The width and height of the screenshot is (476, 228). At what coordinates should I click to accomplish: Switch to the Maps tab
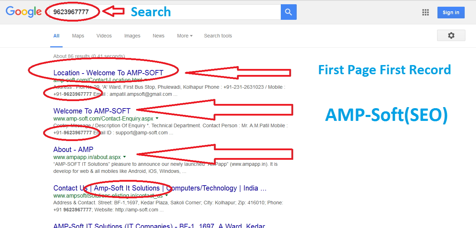pos(78,36)
